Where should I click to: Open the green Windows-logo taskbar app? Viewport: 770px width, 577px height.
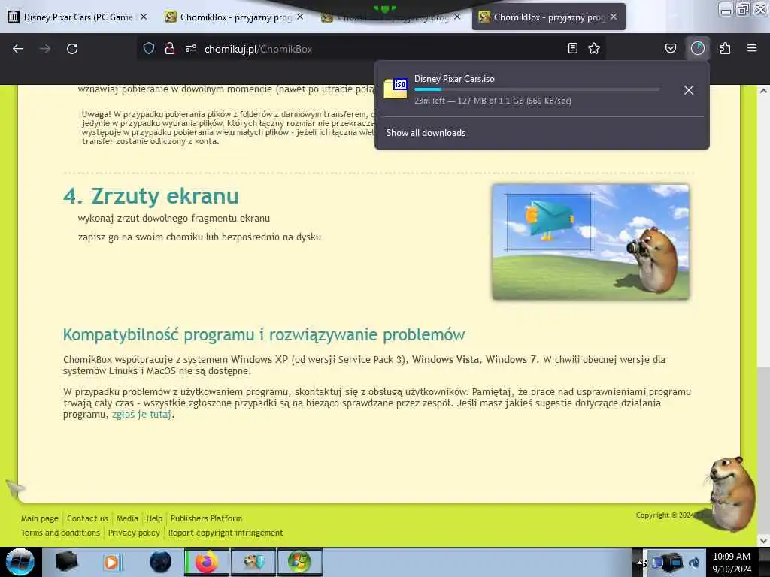[x=300, y=562]
